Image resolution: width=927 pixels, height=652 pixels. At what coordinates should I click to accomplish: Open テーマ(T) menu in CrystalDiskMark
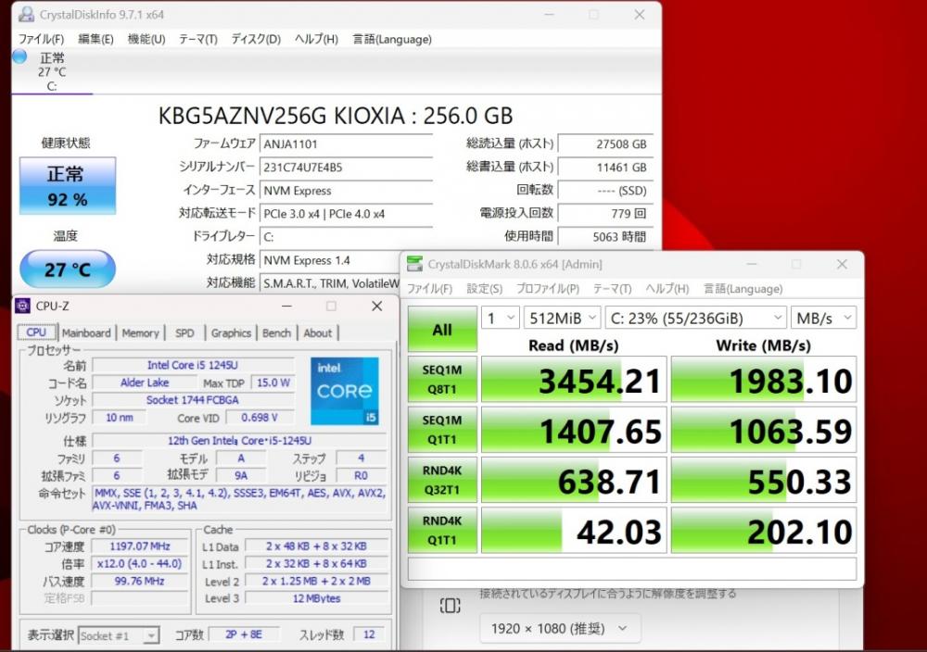pyautogui.click(x=612, y=289)
